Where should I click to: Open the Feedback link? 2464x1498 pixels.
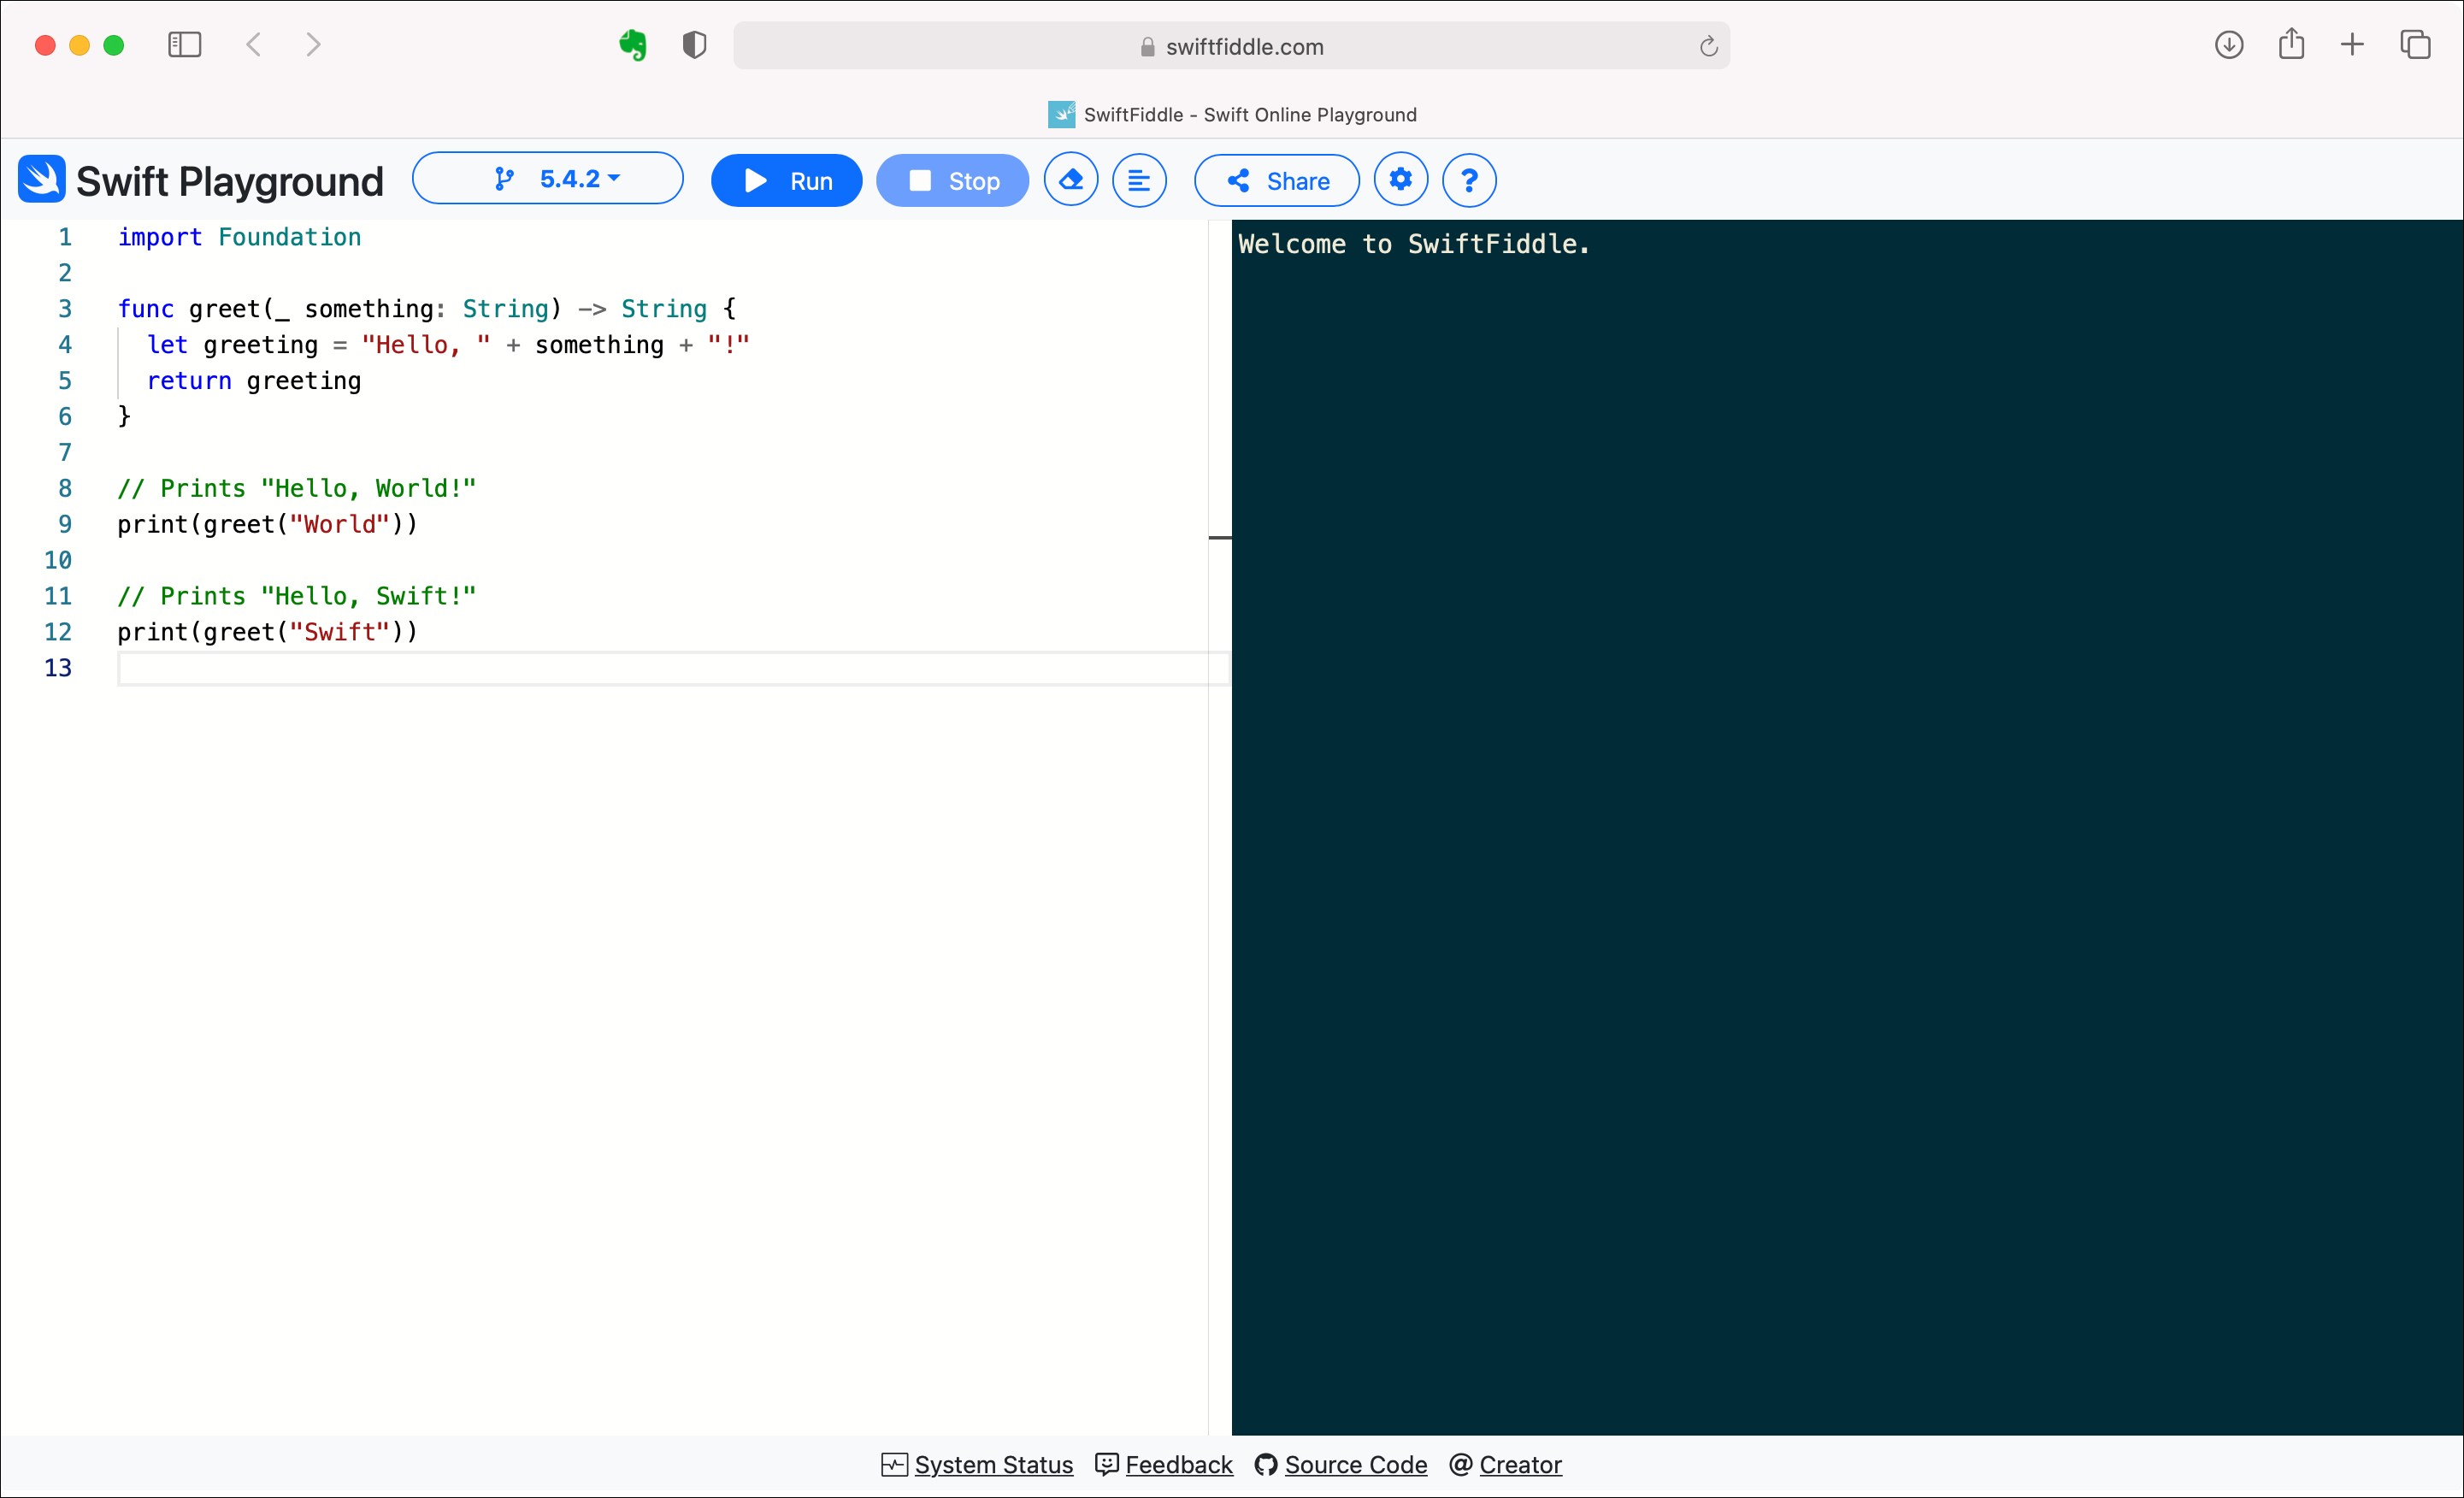tap(1164, 1465)
